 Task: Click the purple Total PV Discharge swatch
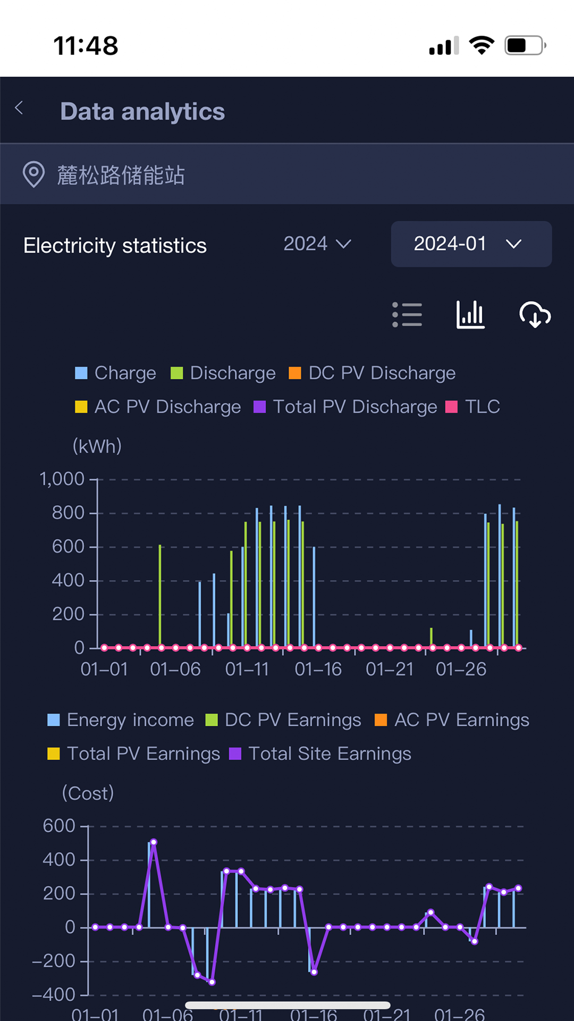coord(260,407)
